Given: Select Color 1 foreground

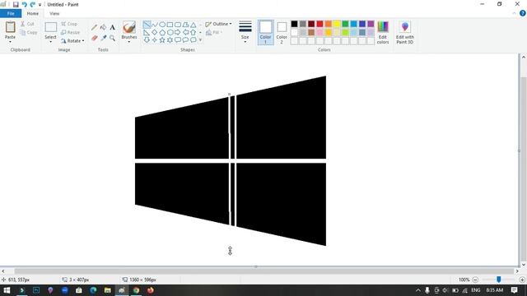Looking at the screenshot, I should coord(265,32).
